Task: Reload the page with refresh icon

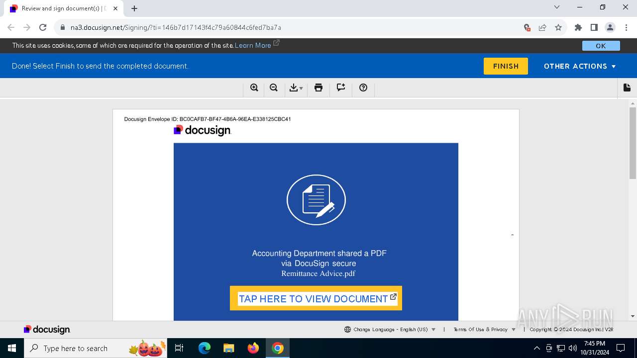Action: coord(43,27)
